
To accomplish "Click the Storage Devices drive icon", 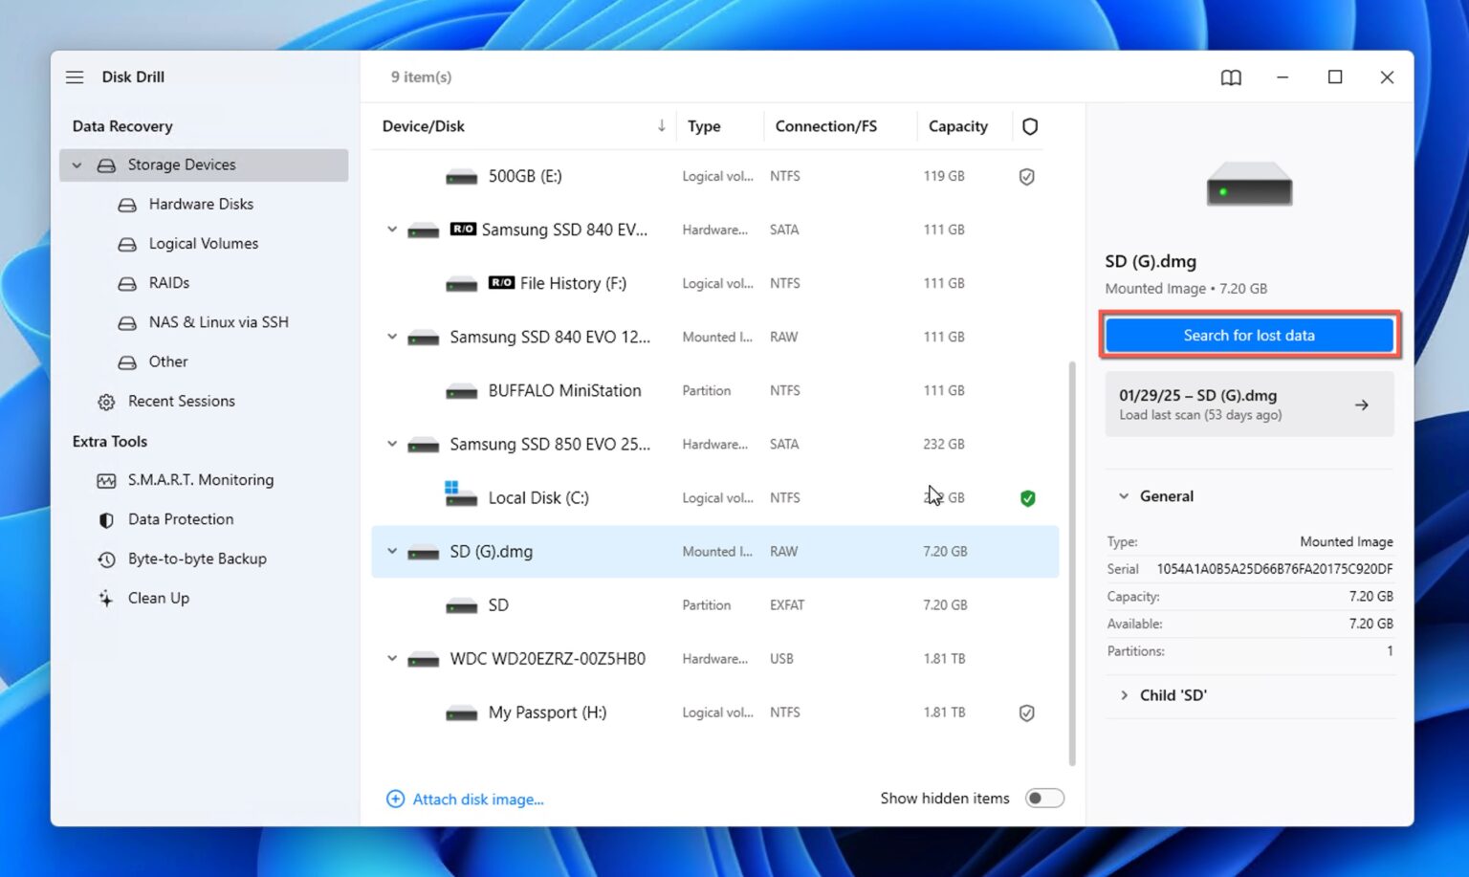I will 105,164.
